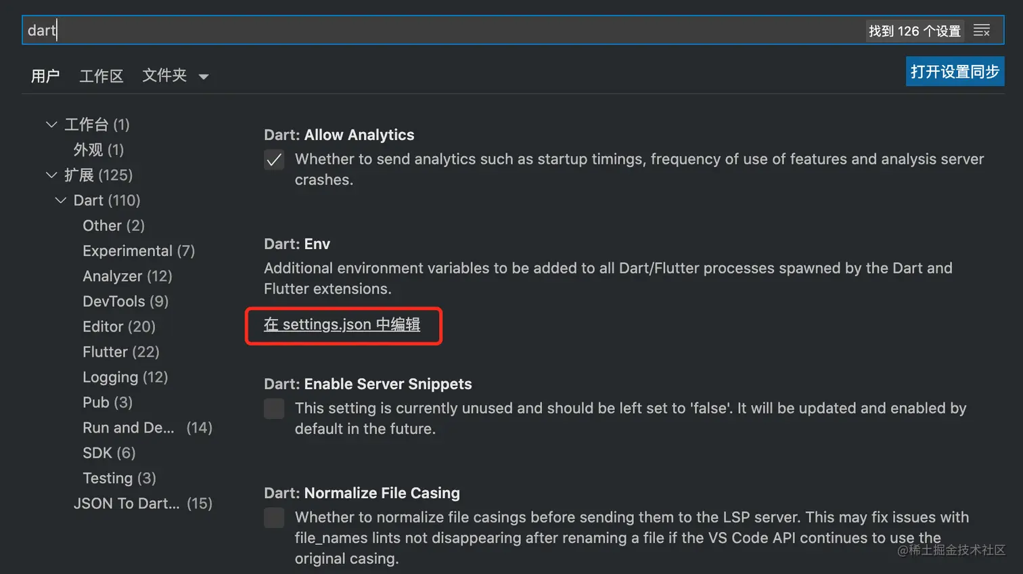
Task: Enable the Server Snippets checkbox
Action: (x=274, y=409)
